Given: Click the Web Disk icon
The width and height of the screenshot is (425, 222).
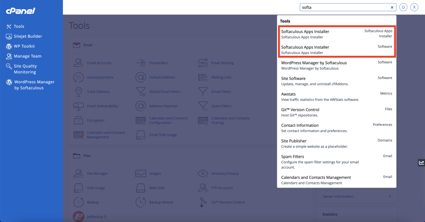Looking at the screenshot, I should 141,188.
